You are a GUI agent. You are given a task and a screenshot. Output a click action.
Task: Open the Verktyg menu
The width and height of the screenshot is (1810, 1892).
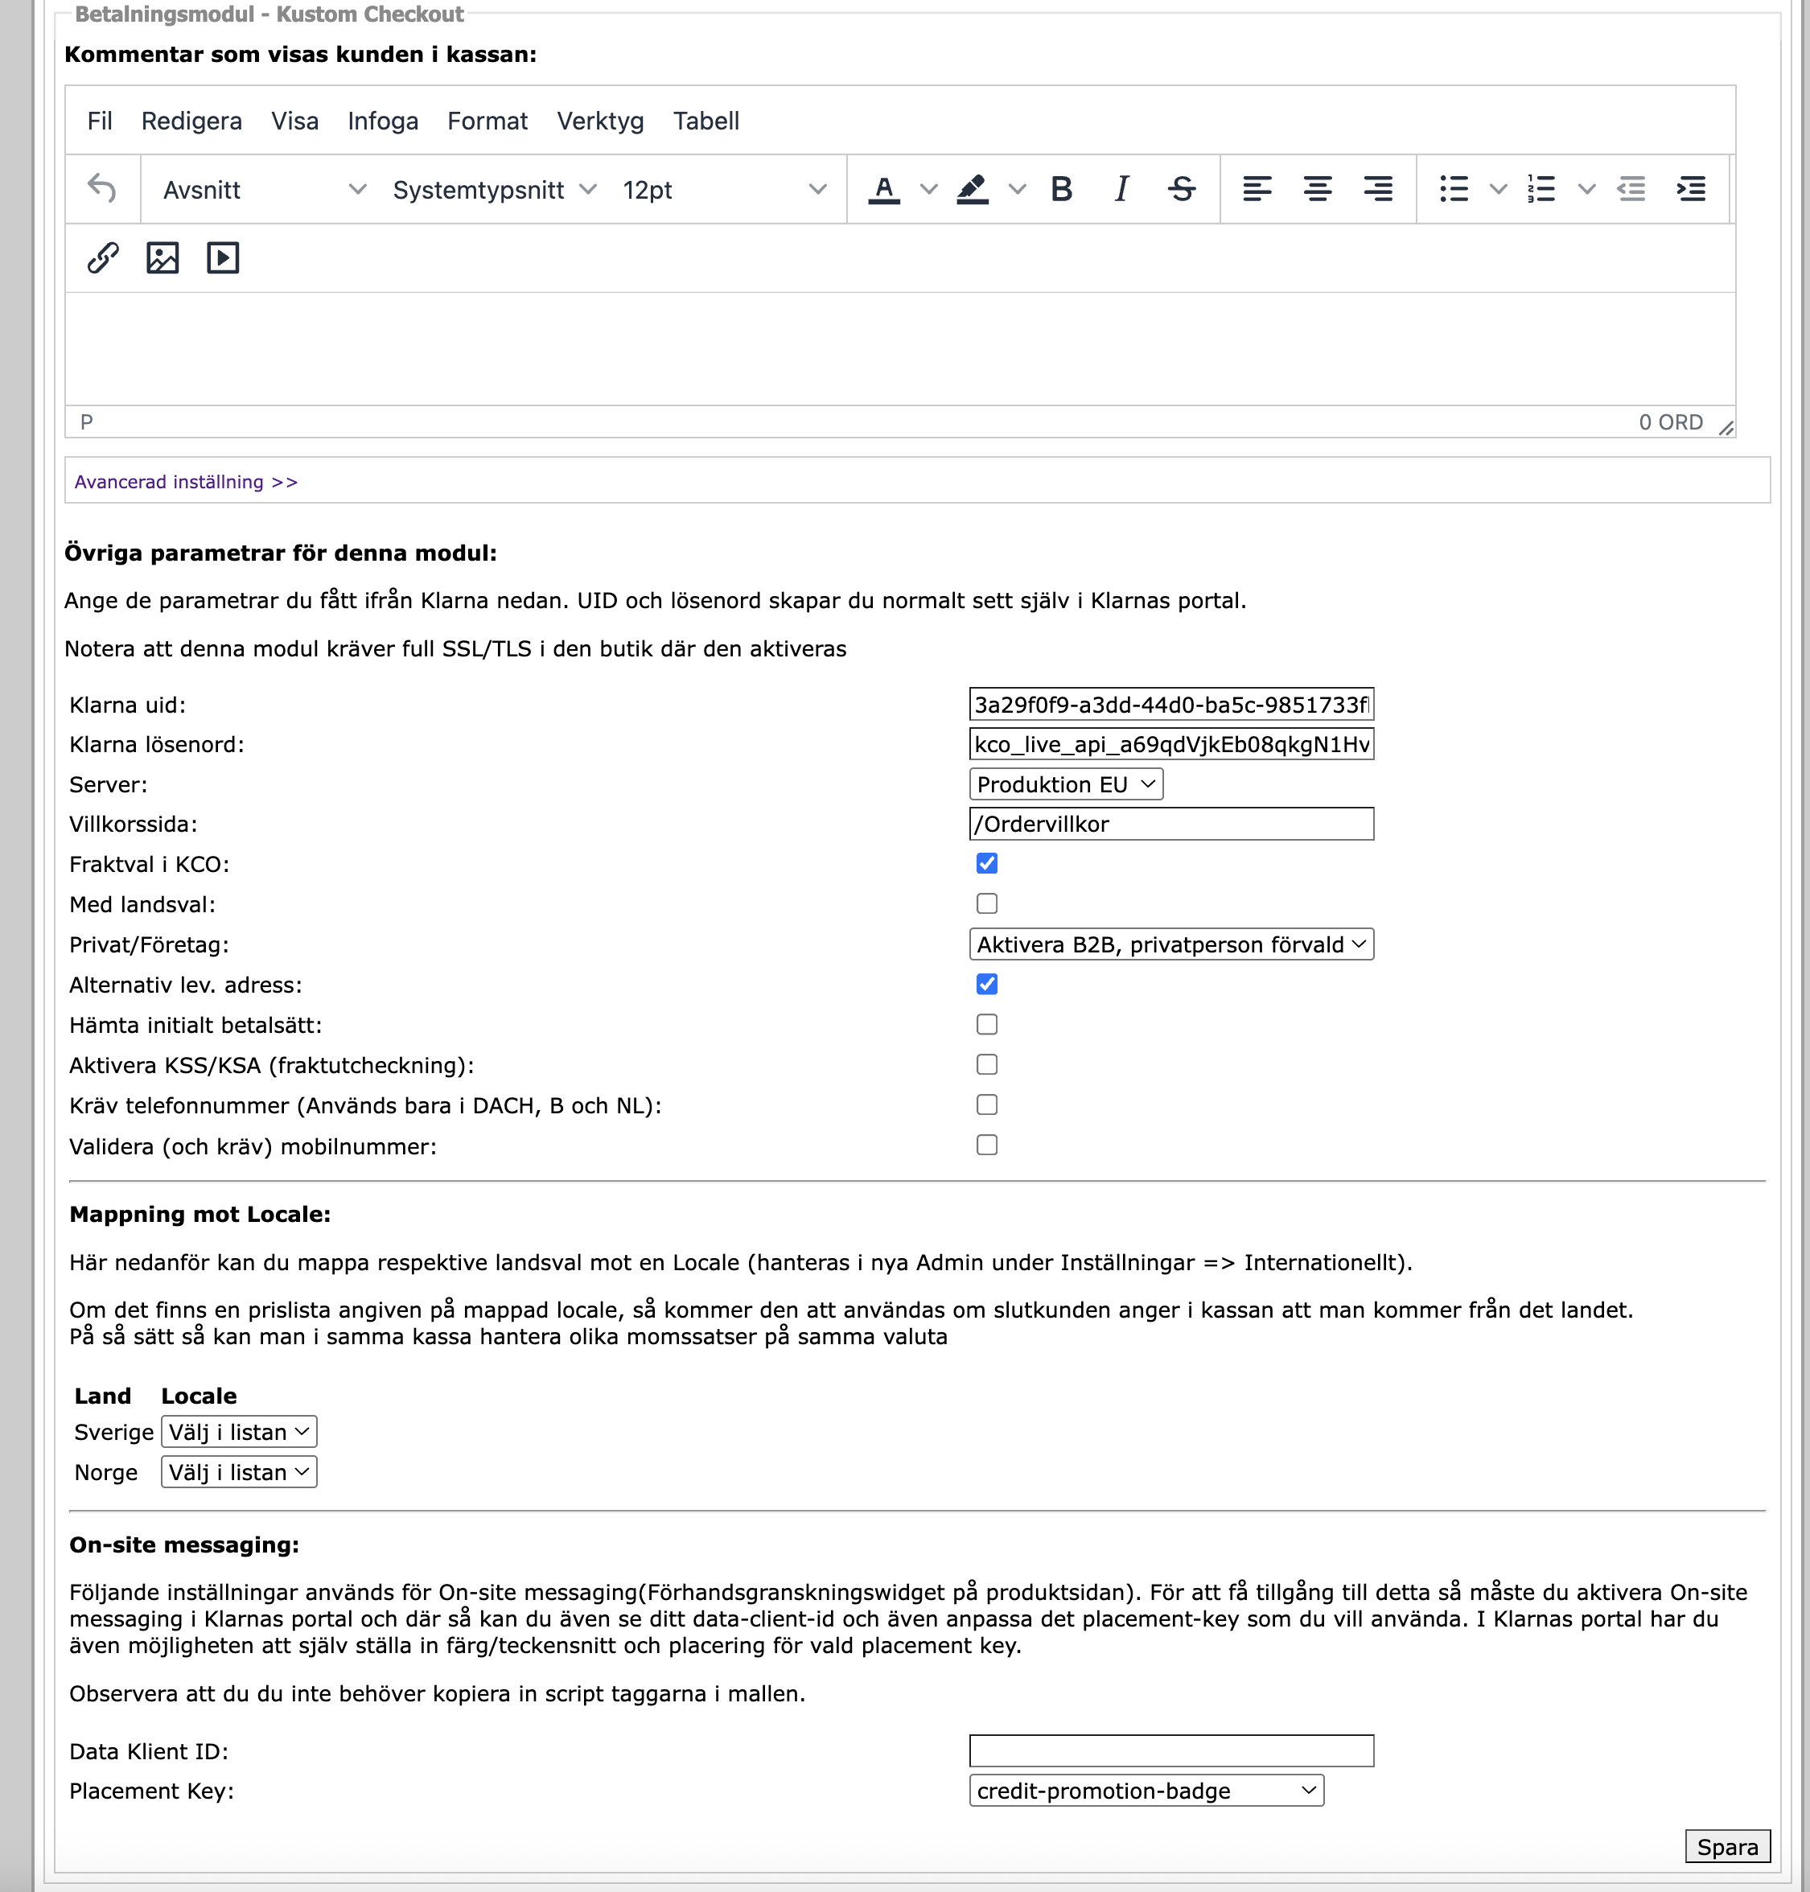pos(599,121)
